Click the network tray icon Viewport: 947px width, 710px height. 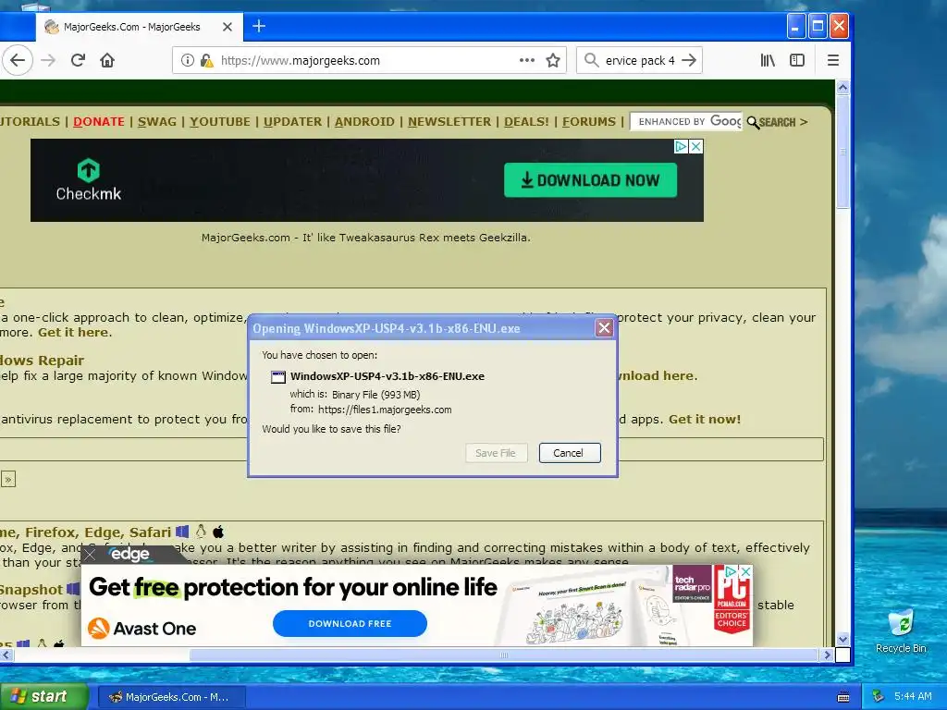(879, 697)
